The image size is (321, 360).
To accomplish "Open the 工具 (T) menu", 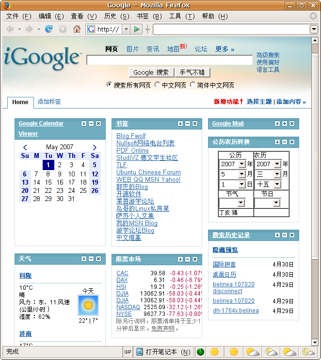I will 182,16.
